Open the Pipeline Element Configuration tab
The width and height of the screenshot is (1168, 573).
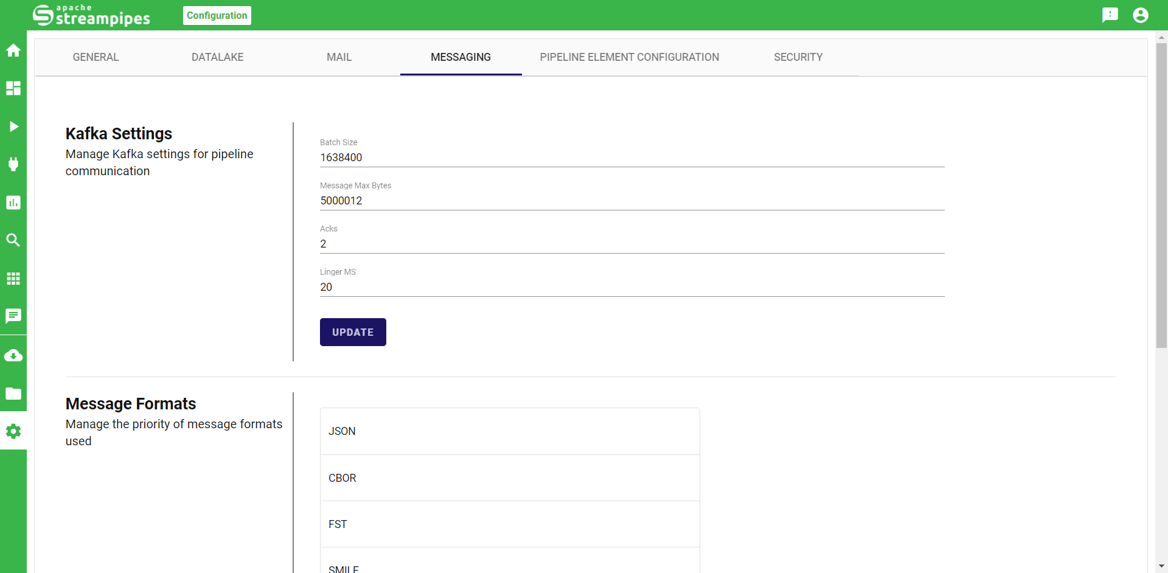[x=629, y=57]
